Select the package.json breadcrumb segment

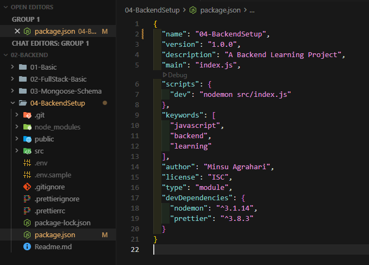(x=220, y=10)
